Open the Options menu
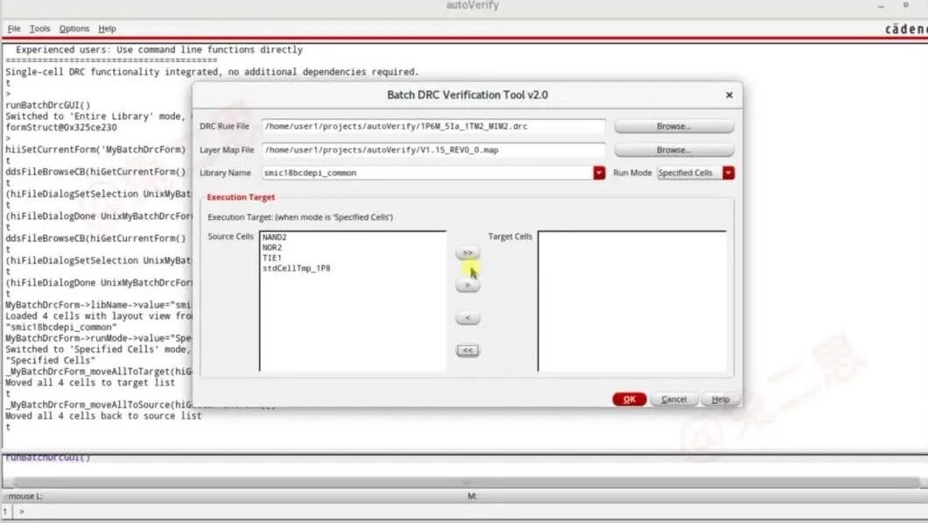Screen dimensions: 928x523 [x=74, y=28]
